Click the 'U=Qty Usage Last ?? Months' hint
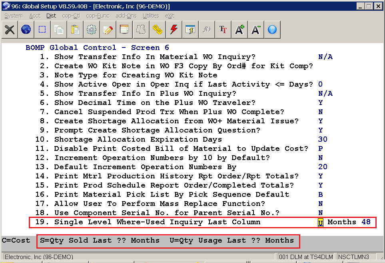Image resolution: width=385 pixels, height=263 pixels. pyautogui.click(x=232, y=240)
